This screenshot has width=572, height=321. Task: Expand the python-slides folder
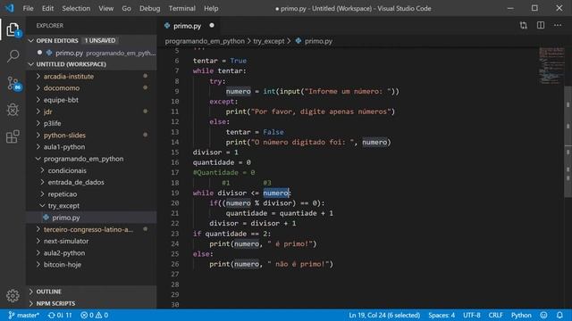click(x=91, y=135)
